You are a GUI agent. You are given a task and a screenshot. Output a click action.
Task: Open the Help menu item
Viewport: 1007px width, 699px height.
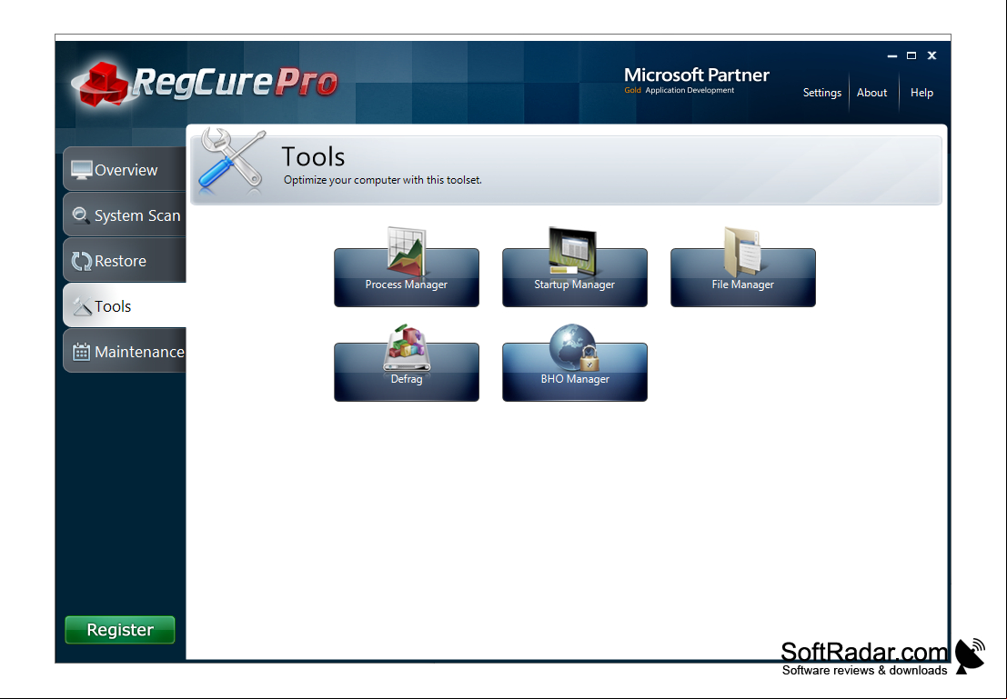coord(921,93)
